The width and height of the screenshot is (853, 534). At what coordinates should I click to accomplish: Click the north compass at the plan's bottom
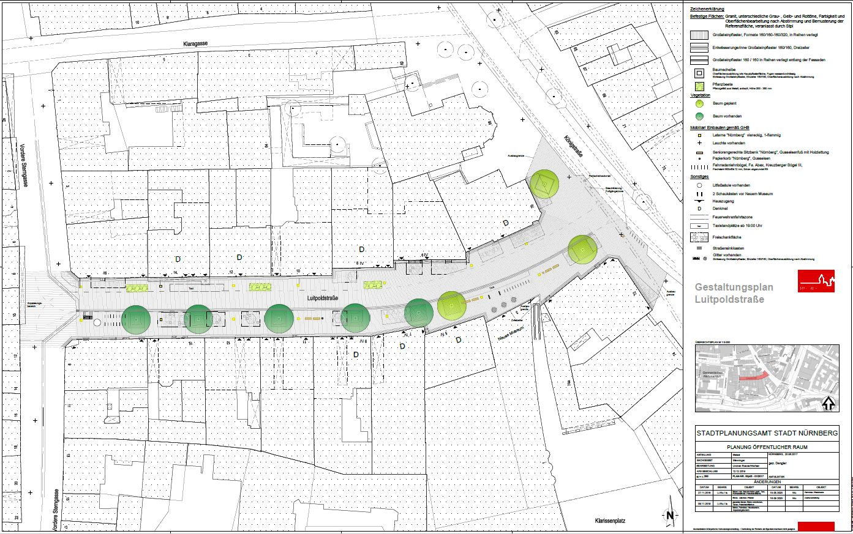click(671, 514)
